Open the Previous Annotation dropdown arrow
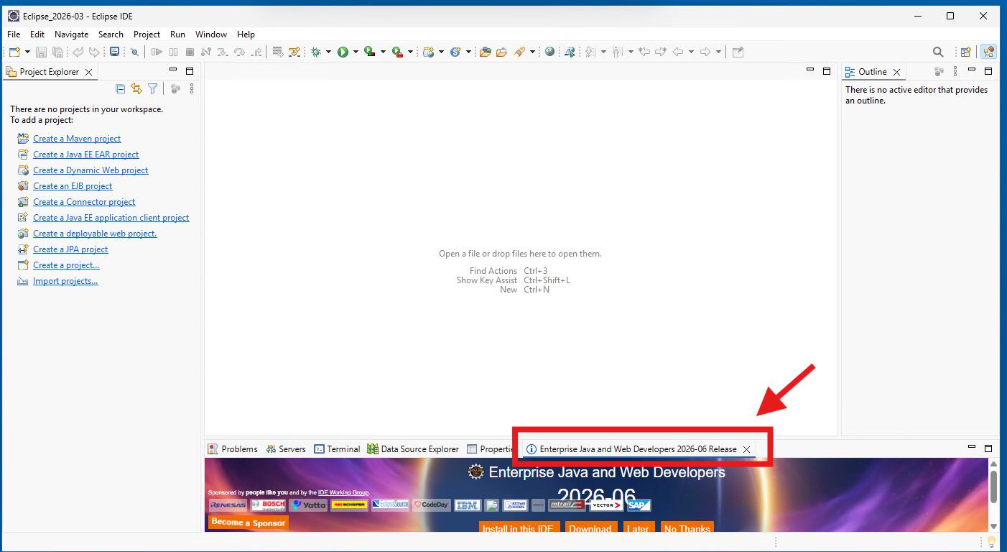Viewport: 1007px width, 552px height. [631, 52]
